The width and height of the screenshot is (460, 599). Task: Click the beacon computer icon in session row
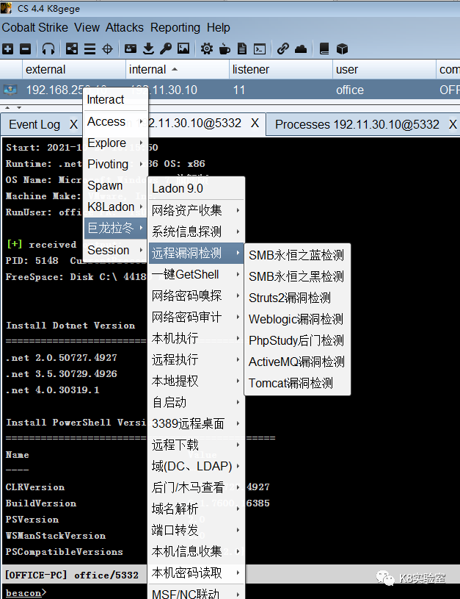pyautogui.click(x=10, y=90)
